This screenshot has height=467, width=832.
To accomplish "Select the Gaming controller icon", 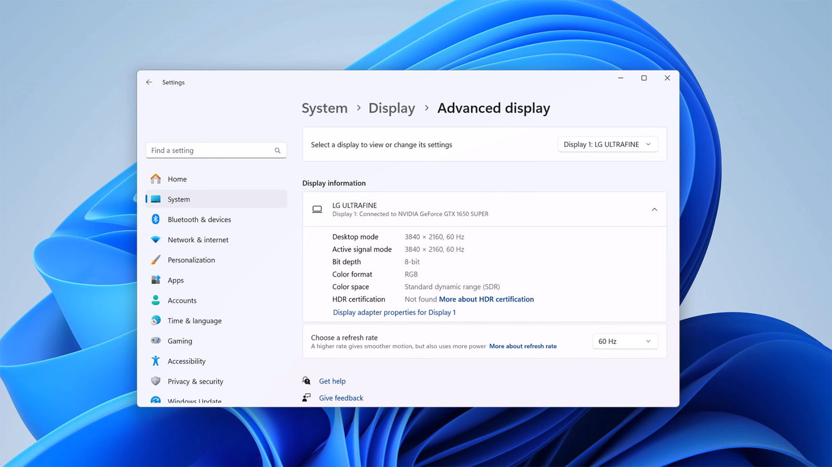I will [155, 341].
